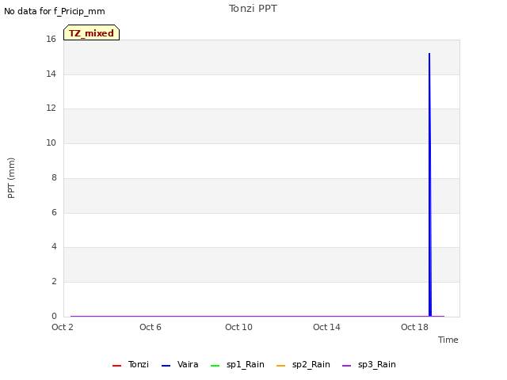Click the Vaira legend entry
507x380 pixels.
click(x=180, y=364)
